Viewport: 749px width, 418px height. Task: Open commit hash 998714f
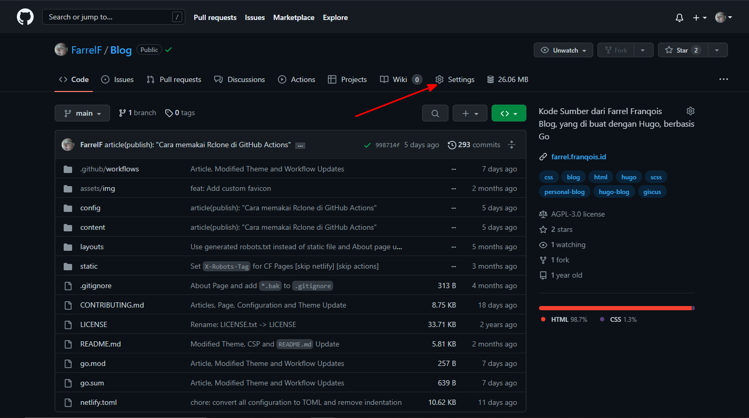[387, 145]
